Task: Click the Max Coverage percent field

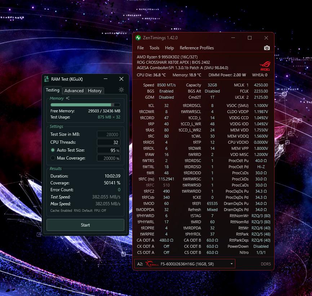Action: pyautogui.click(x=108, y=158)
